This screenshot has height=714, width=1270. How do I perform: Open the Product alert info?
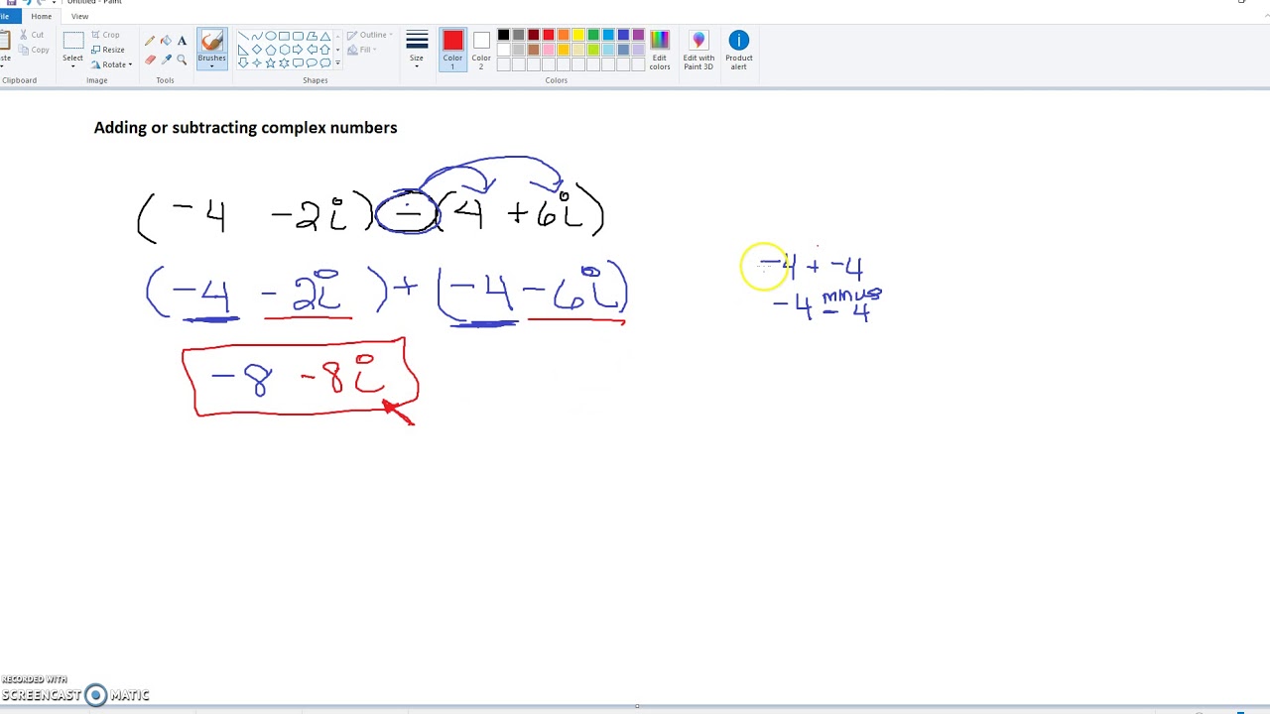(739, 50)
